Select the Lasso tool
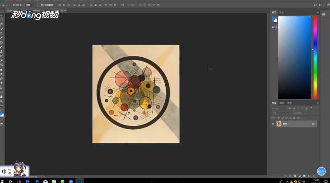330x183 pixels. [x=2, y=24]
